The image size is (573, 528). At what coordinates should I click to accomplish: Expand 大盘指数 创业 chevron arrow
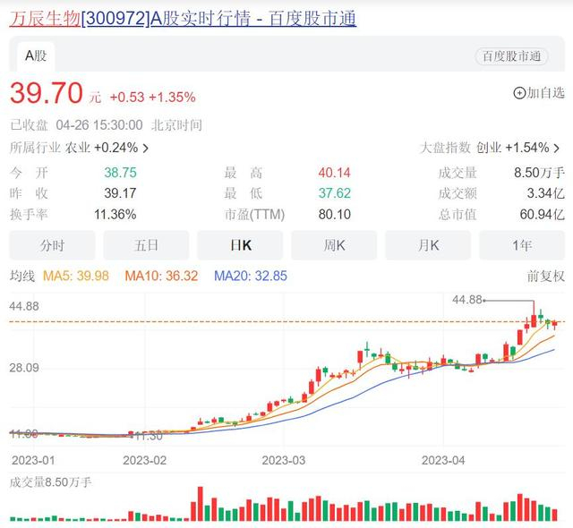click(556, 149)
